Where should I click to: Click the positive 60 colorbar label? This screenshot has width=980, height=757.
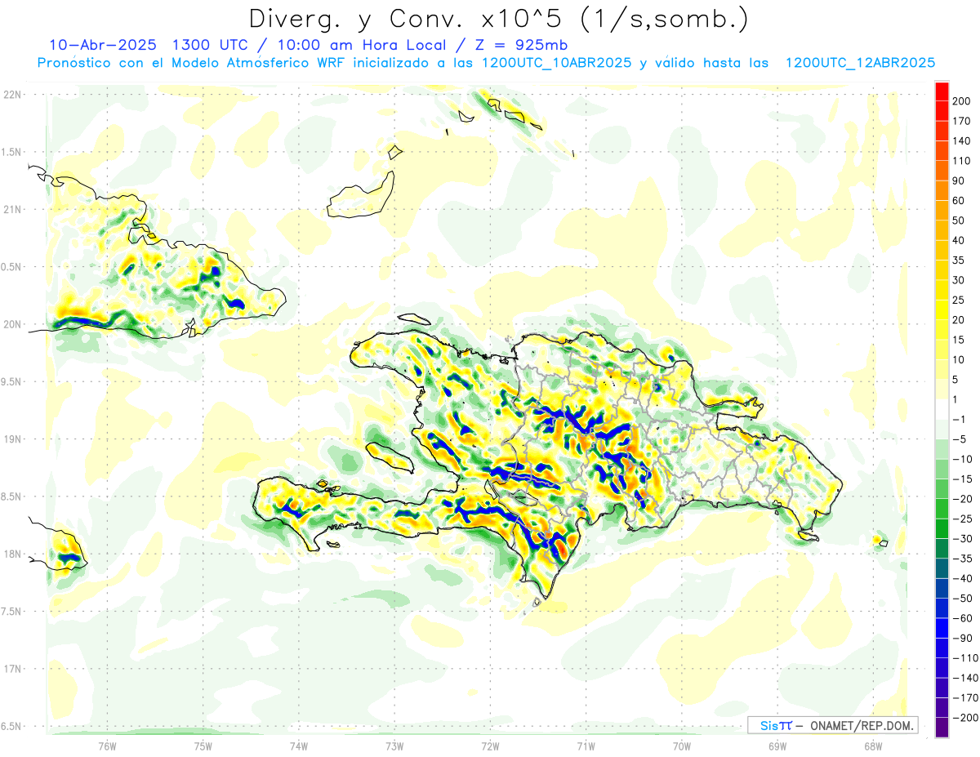click(x=959, y=200)
